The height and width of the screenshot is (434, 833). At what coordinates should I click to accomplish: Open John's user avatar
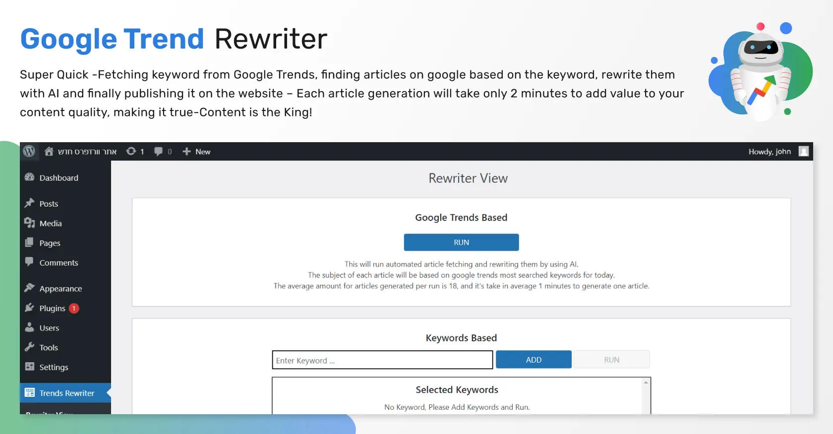(804, 151)
